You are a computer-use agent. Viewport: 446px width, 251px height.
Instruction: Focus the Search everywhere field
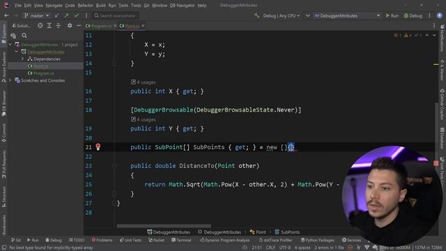[x=115, y=15]
